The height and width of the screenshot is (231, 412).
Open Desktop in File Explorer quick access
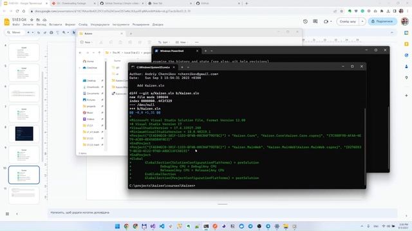[x=91, y=81]
